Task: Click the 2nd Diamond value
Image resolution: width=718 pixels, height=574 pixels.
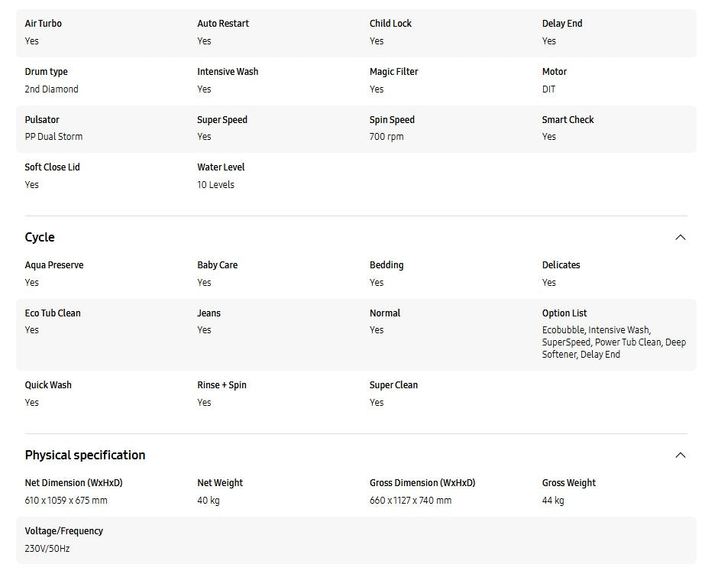Action: (51, 89)
